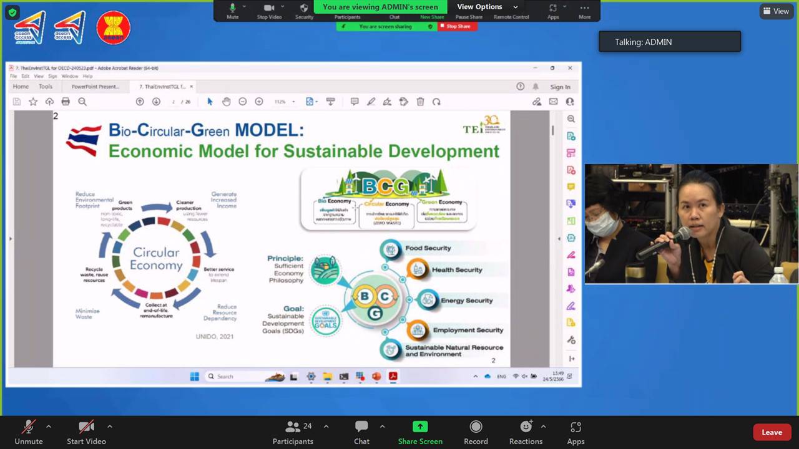Leave the meeting
The height and width of the screenshot is (449, 799).
pyautogui.click(x=772, y=432)
